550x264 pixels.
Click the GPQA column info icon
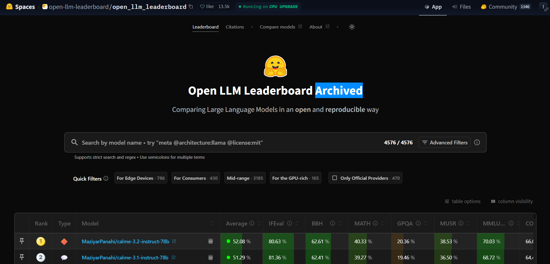418,223
